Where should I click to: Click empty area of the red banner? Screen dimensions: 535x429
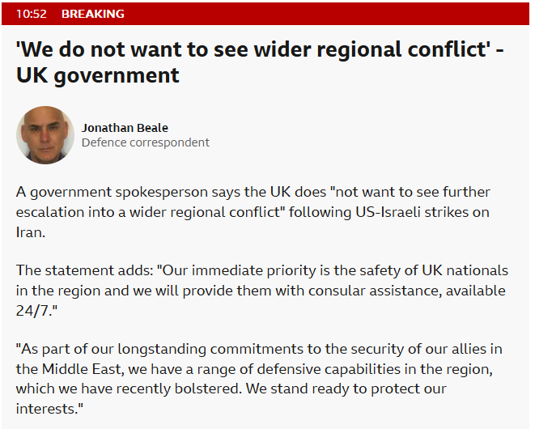(x=324, y=14)
